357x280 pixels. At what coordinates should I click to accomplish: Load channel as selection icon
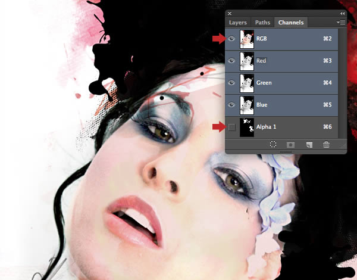[273, 144]
